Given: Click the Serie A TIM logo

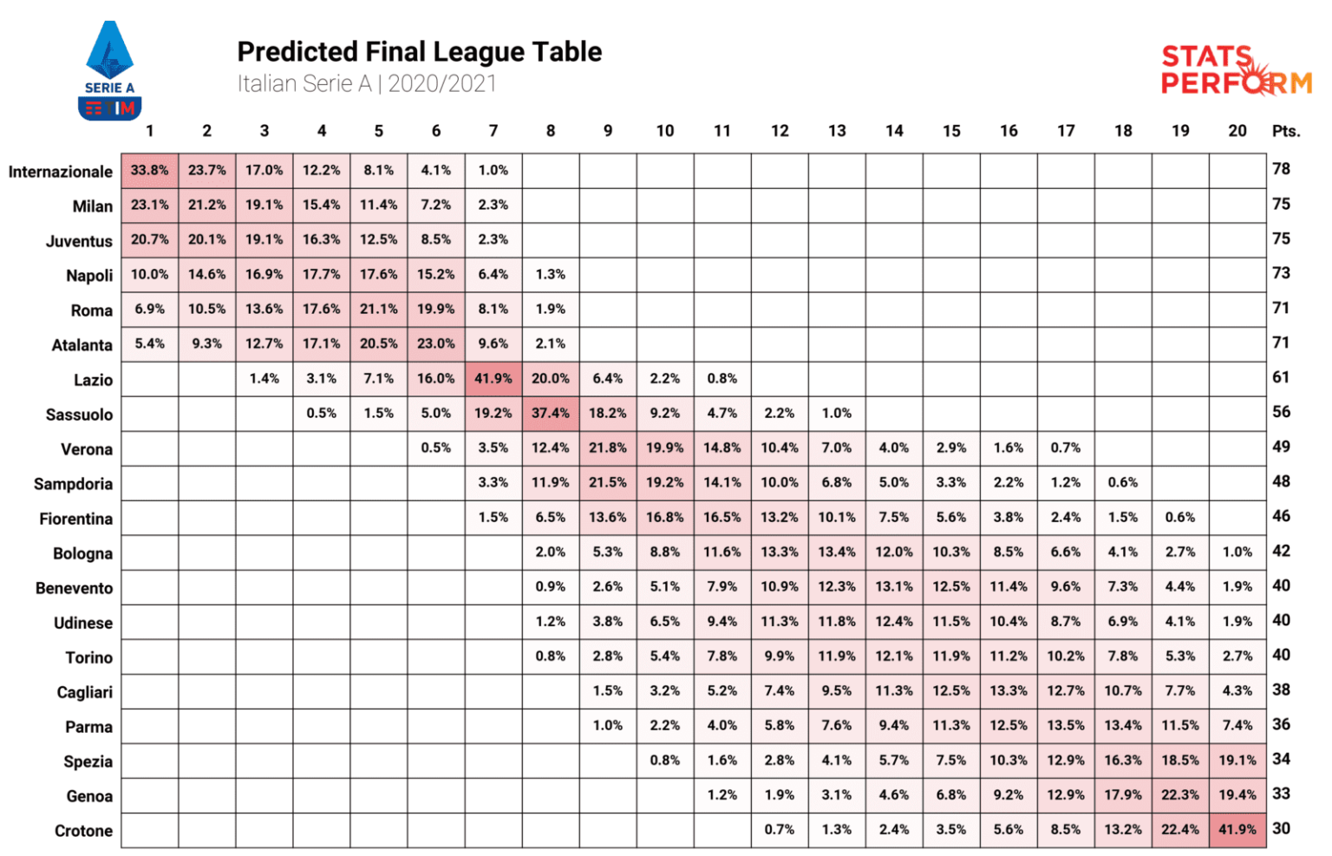Looking at the screenshot, I should [110, 71].
